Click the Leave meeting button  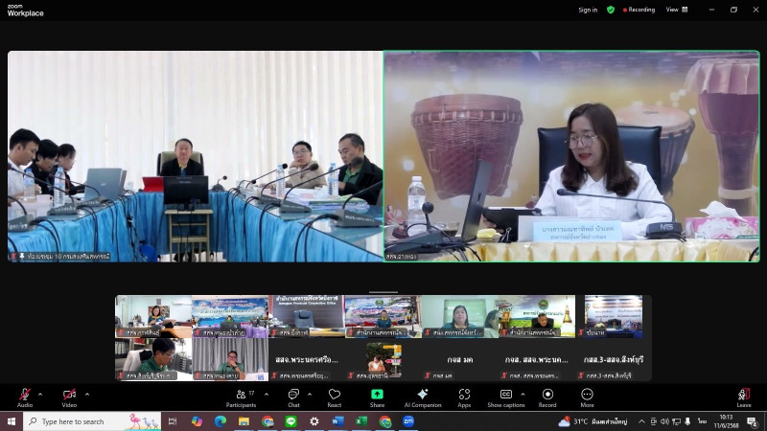pos(744,397)
